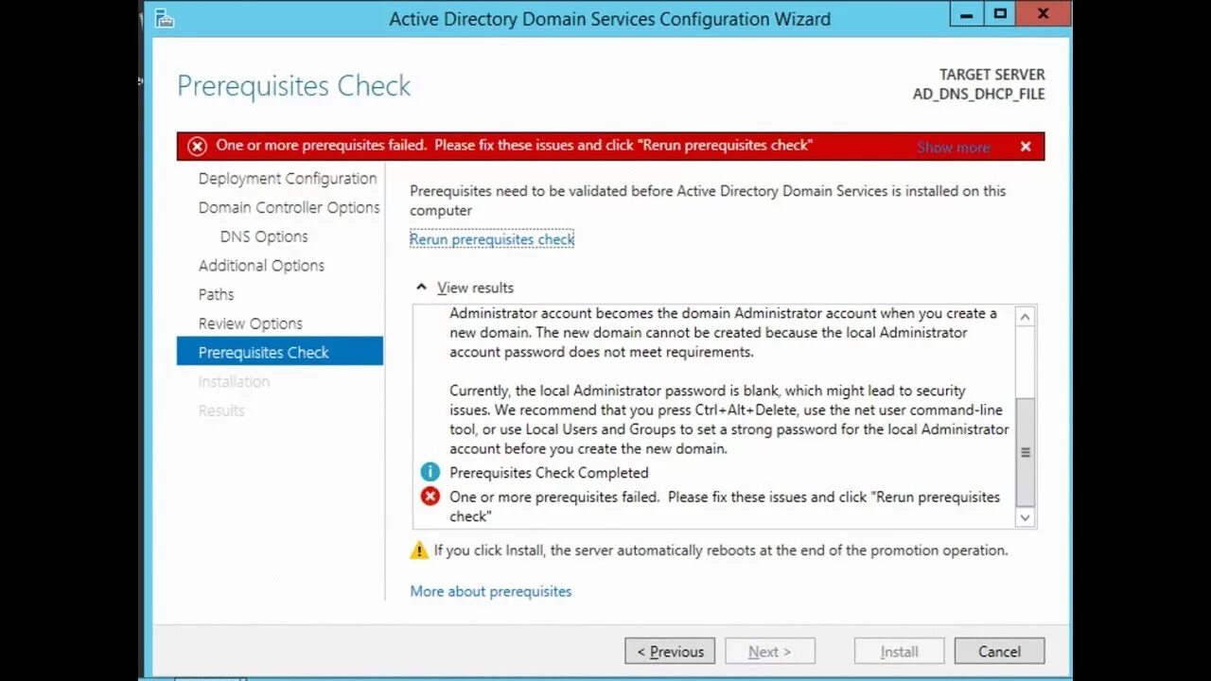Click the disabled Install button
The height and width of the screenshot is (681, 1211).
(x=899, y=652)
